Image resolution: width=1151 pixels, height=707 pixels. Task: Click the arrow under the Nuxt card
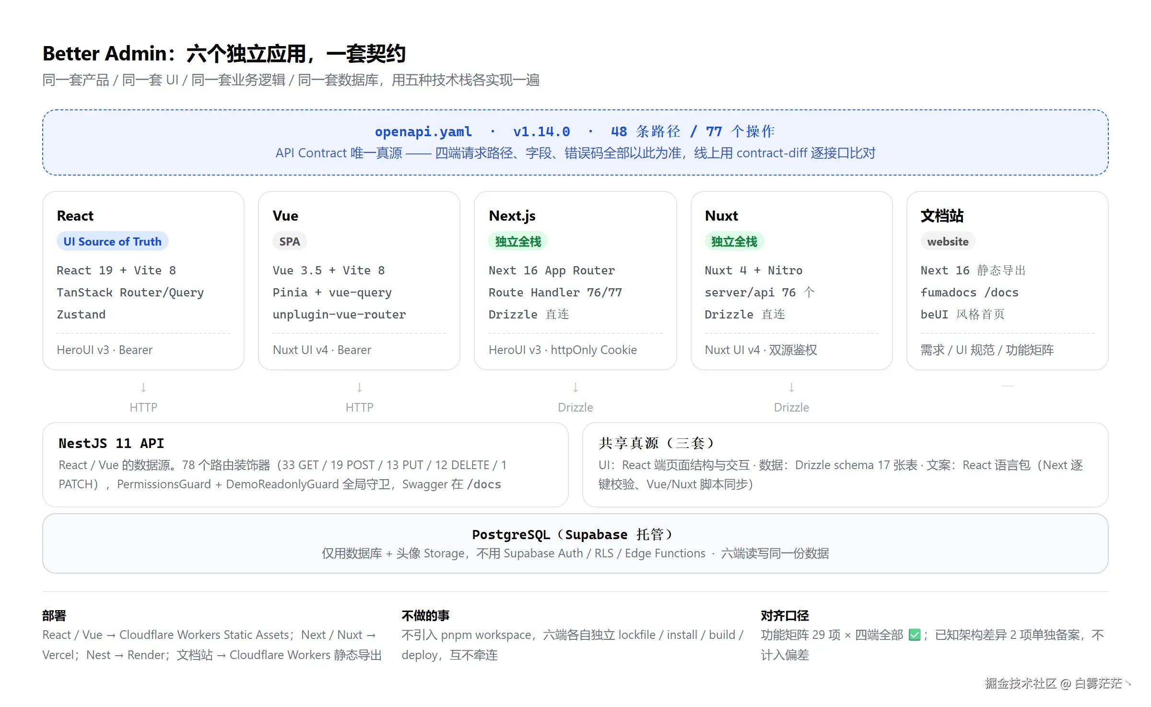[791, 387]
